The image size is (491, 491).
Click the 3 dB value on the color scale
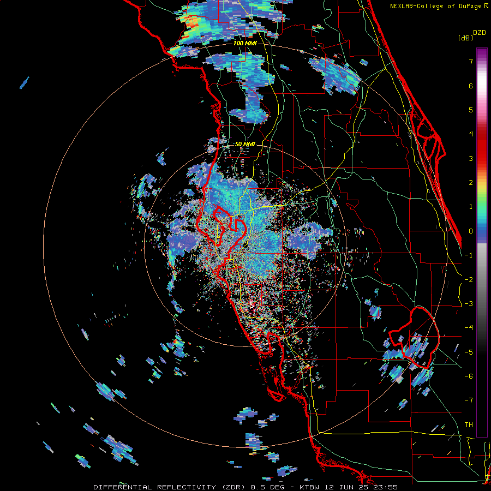471,158
